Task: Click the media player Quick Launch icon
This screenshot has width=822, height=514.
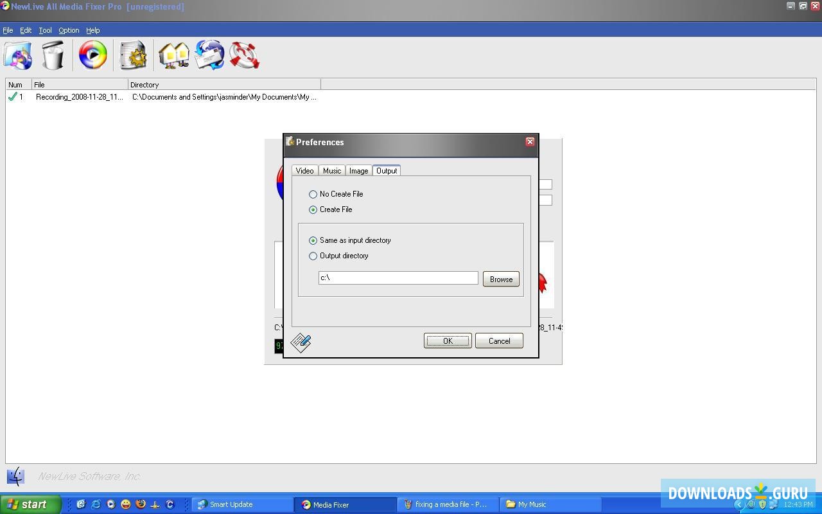Action: [x=110, y=504]
